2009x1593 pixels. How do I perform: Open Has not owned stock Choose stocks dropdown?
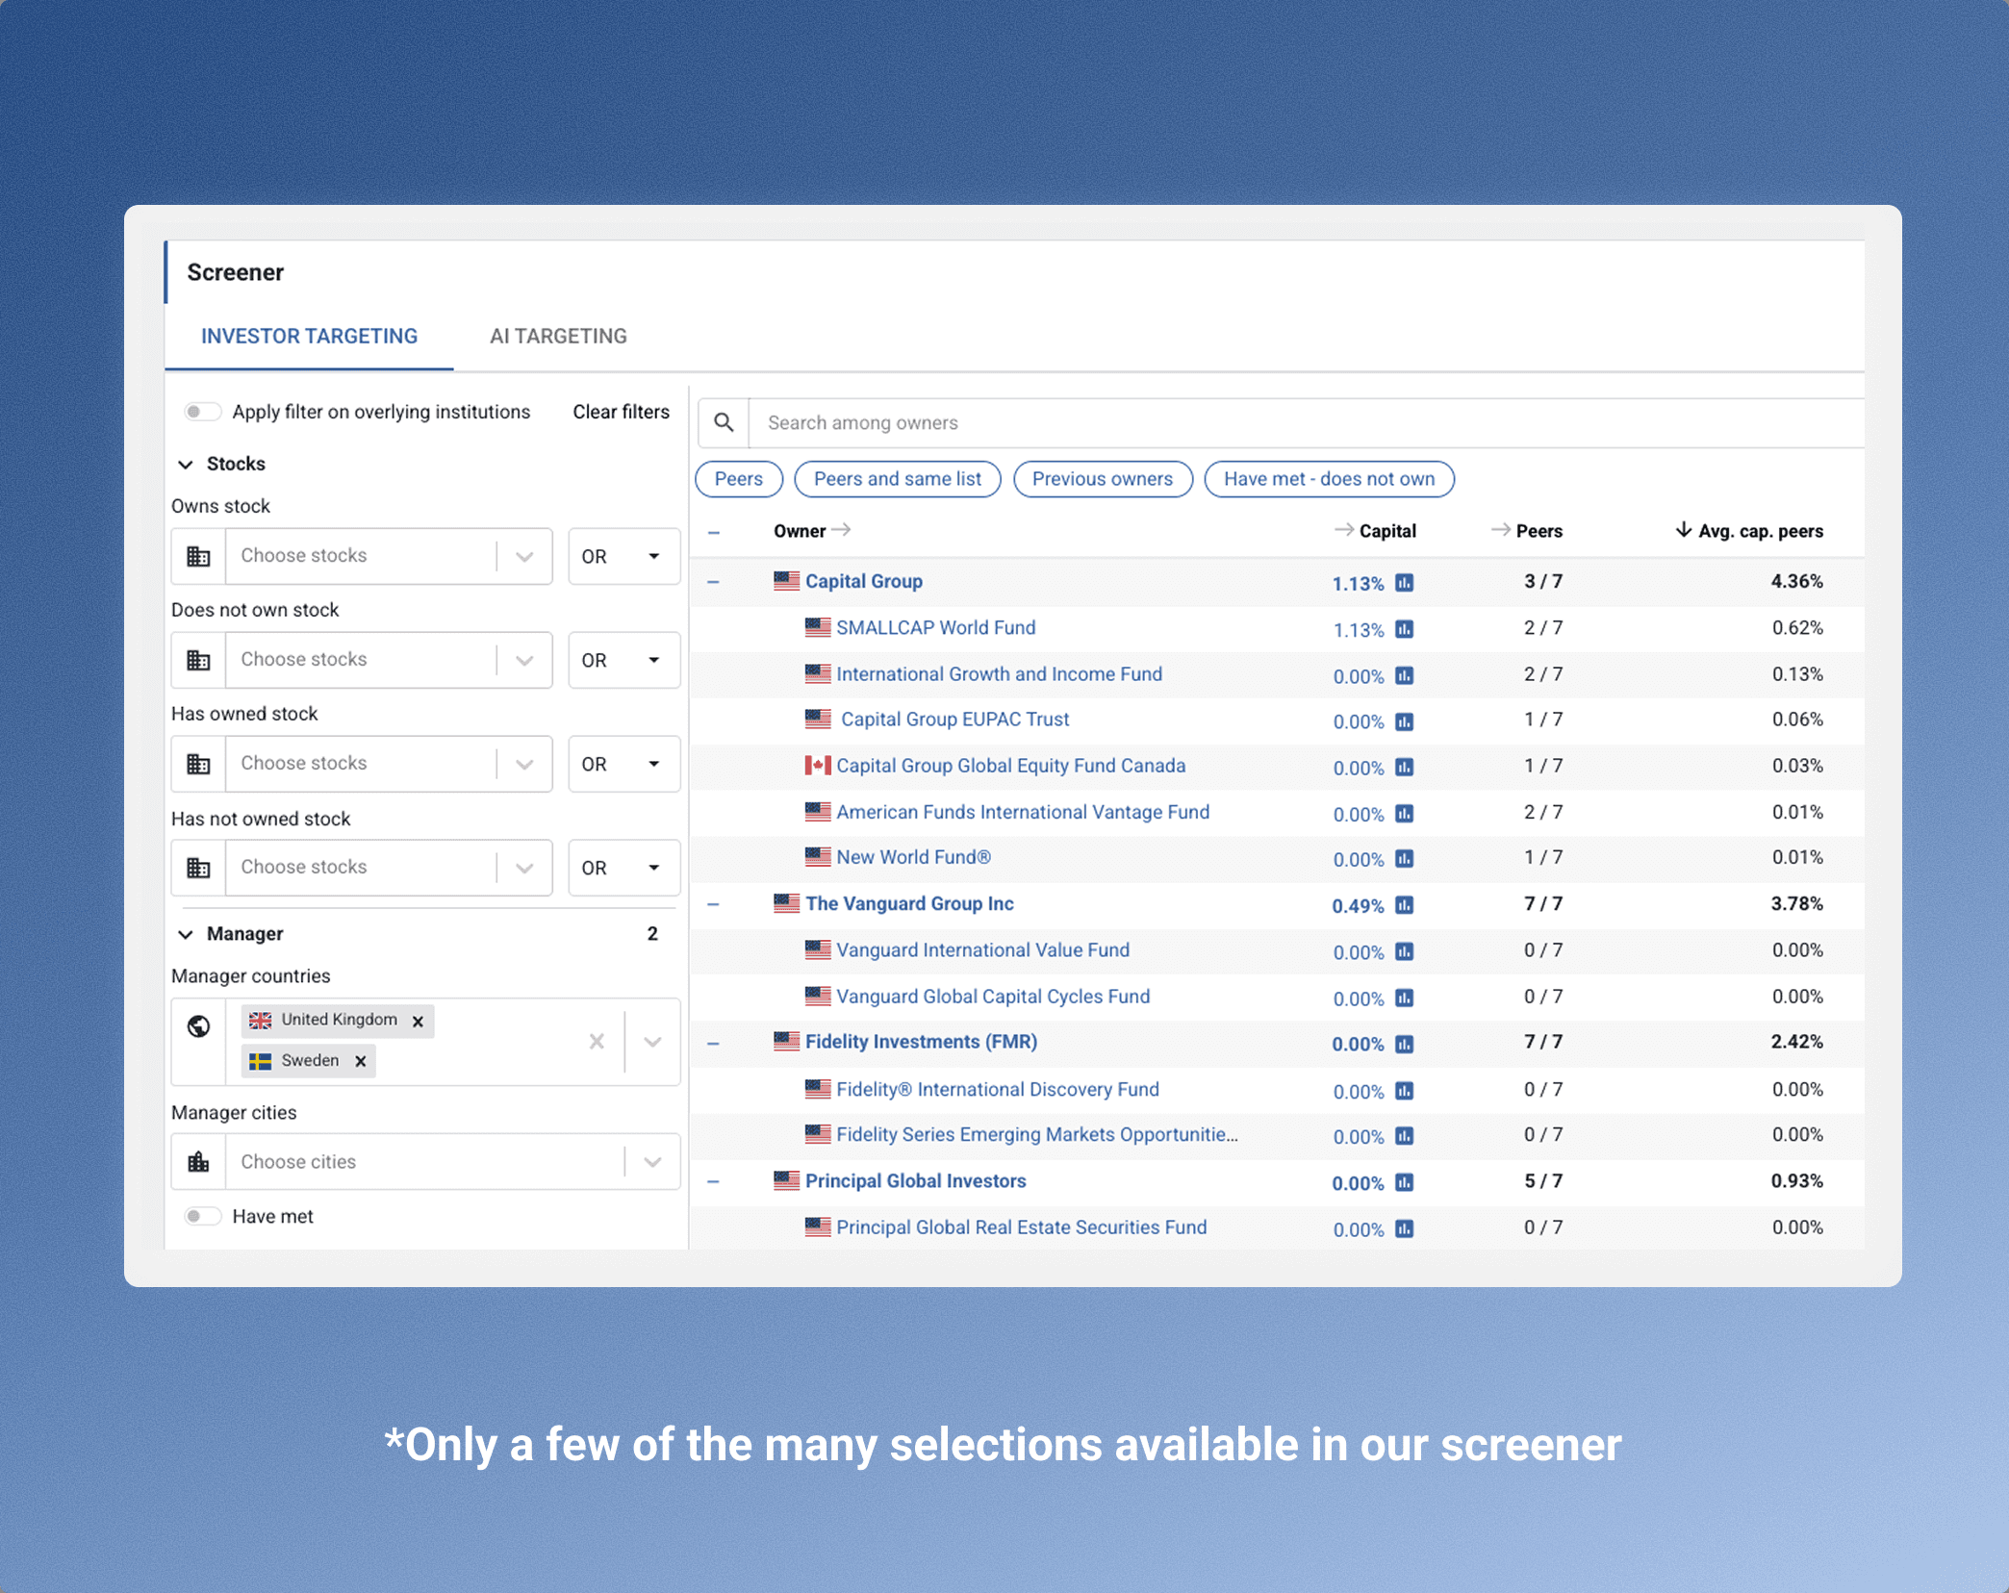tap(389, 868)
